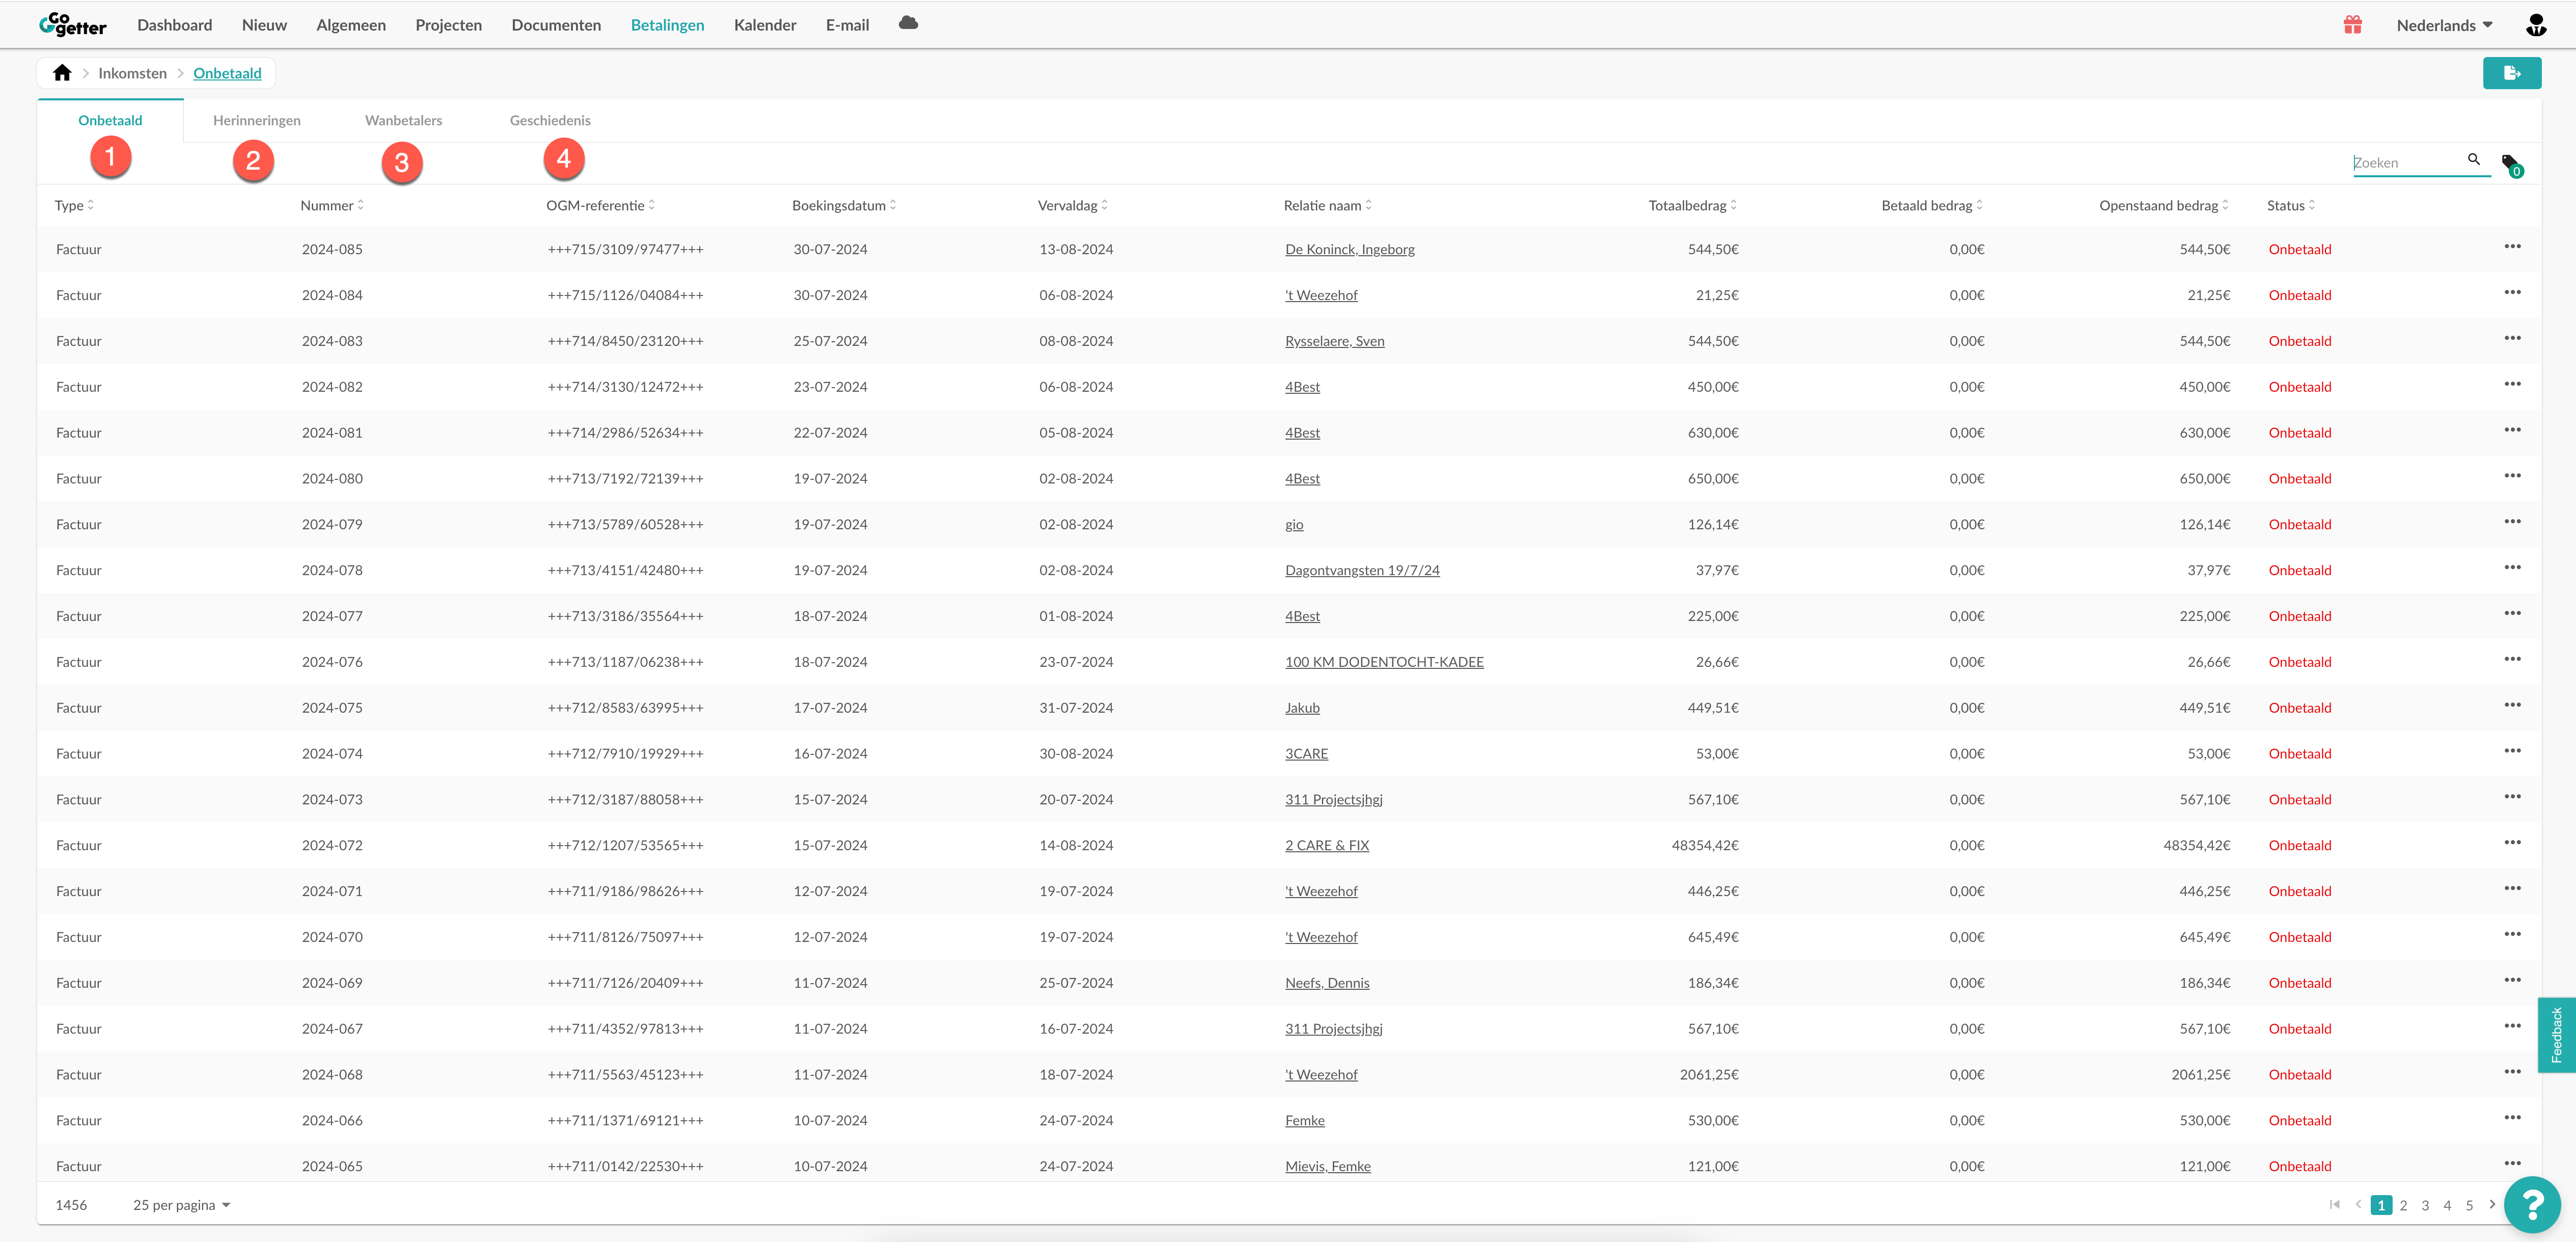
Task: Open actions menu for invoice 2024-068
Action: coord(2512,1072)
